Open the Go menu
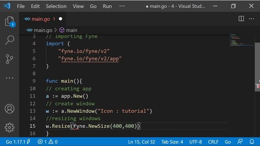260x146 pixels. click(x=93, y=6)
